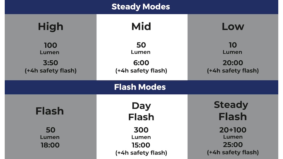Select the 15:00 runtime under Day Flash

[141, 145]
